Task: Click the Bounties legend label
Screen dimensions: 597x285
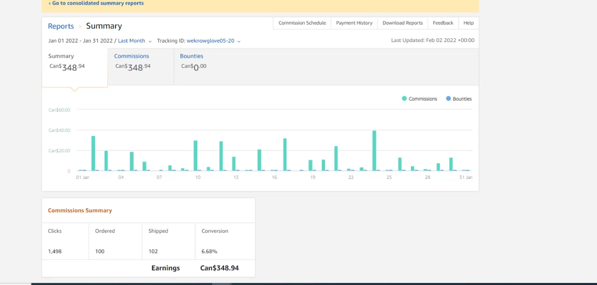Action: tap(462, 99)
